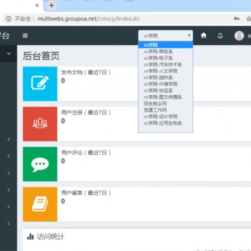Collapse the xx学院 site selector dropdown
The width and height of the screenshot is (251, 251).
coord(166,36)
